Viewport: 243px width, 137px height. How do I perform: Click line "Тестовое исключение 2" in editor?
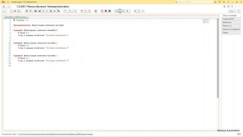click(x=43, y=48)
